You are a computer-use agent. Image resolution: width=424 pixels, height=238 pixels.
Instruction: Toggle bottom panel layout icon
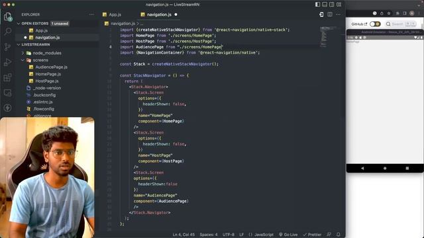(x=325, y=5)
